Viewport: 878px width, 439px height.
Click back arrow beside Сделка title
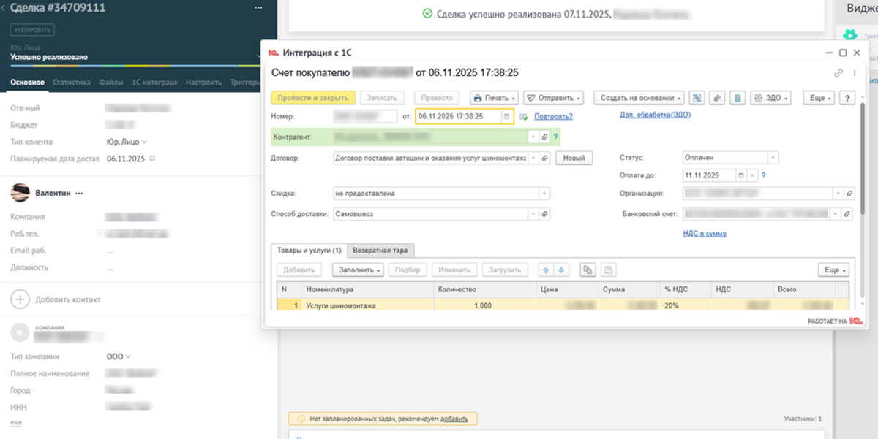pos(4,7)
